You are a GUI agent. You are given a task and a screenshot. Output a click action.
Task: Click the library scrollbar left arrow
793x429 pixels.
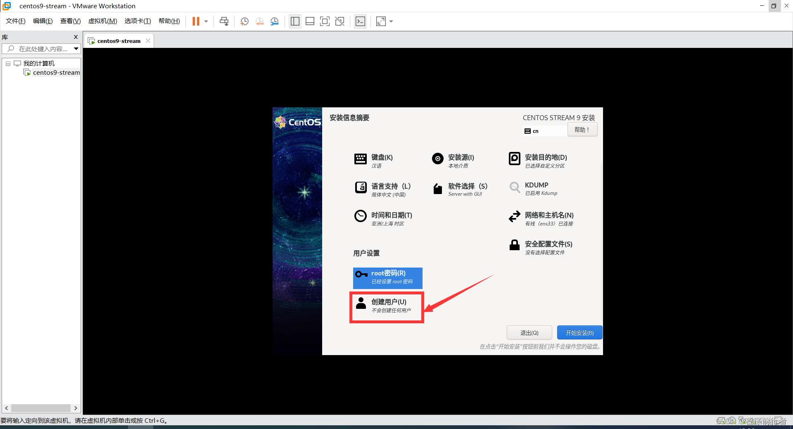tap(6, 408)
